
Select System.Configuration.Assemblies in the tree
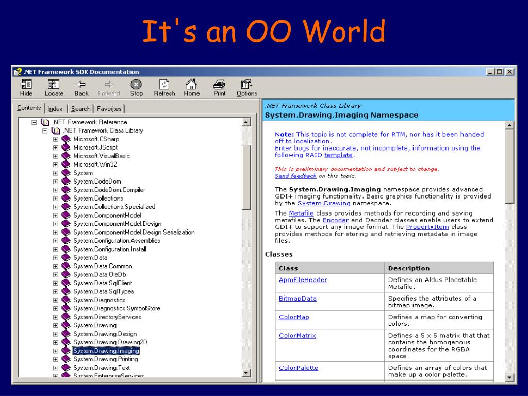click(x=117, y=241)
